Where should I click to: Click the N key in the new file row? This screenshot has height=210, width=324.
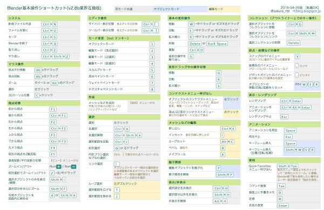(55, 24)
